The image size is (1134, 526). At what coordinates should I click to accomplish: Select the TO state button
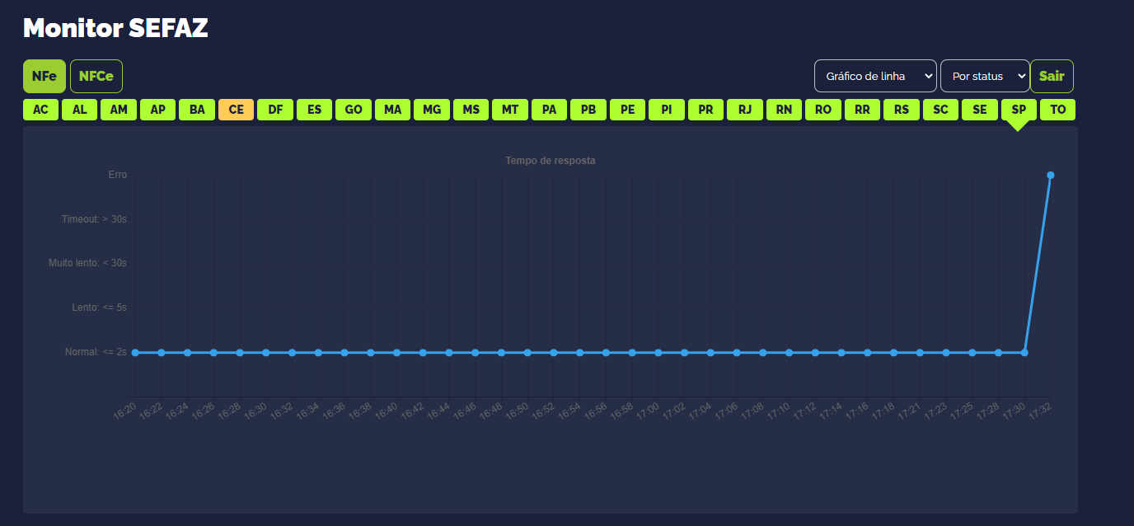pos(1058,110)
